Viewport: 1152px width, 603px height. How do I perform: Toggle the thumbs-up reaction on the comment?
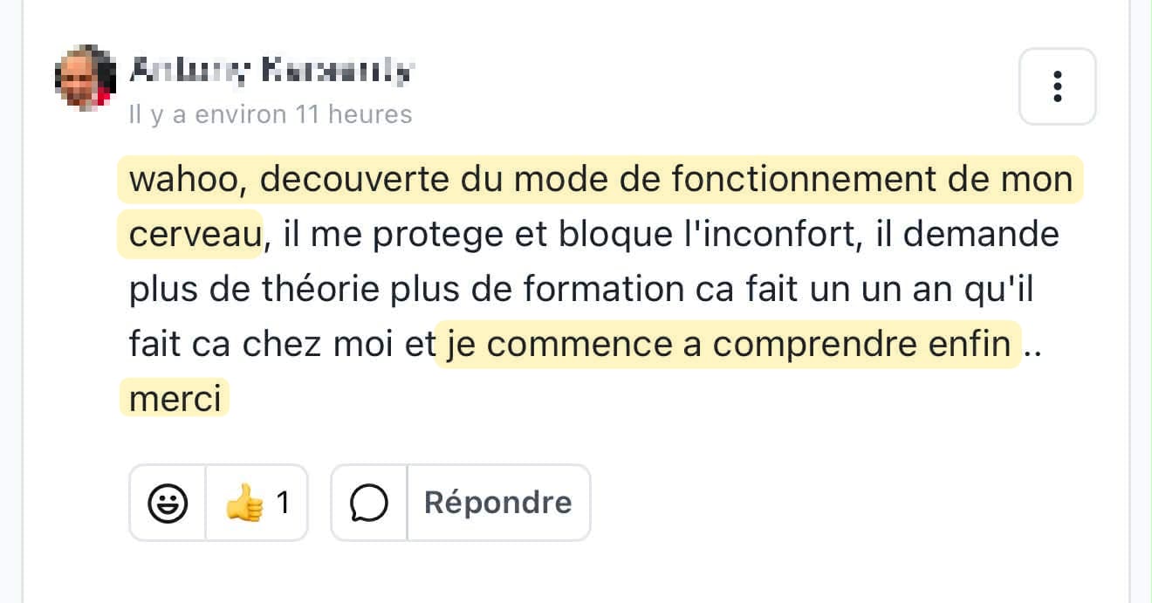pyautogui.click(x=244, y=503)
